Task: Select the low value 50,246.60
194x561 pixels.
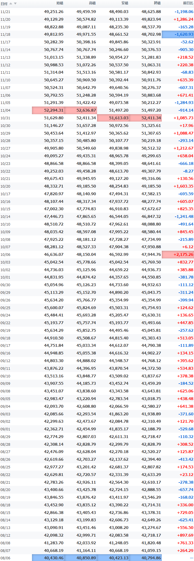Action: click(119, 50)
